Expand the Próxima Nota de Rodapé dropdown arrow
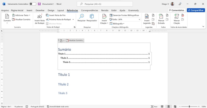The image size is (207, 108). click(73, 20)
